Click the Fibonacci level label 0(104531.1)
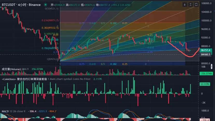The width and height of the screenshot is (215, 121). (52, 9)
